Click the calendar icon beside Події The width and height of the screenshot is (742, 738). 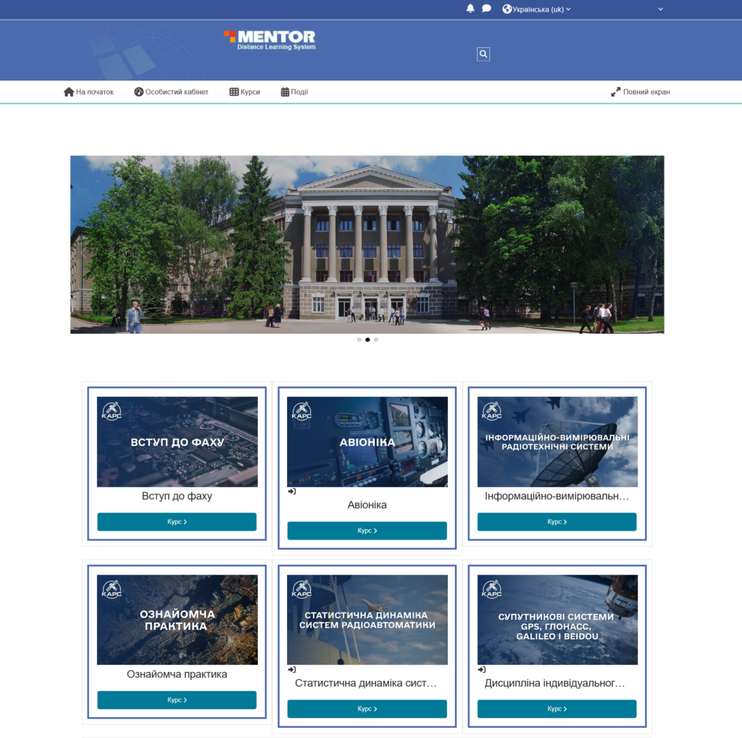click(x=285, y=92)
